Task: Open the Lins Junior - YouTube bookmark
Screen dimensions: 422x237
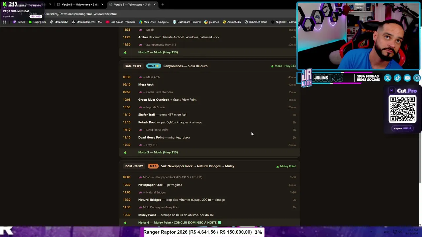Action: tap(120, 22)
